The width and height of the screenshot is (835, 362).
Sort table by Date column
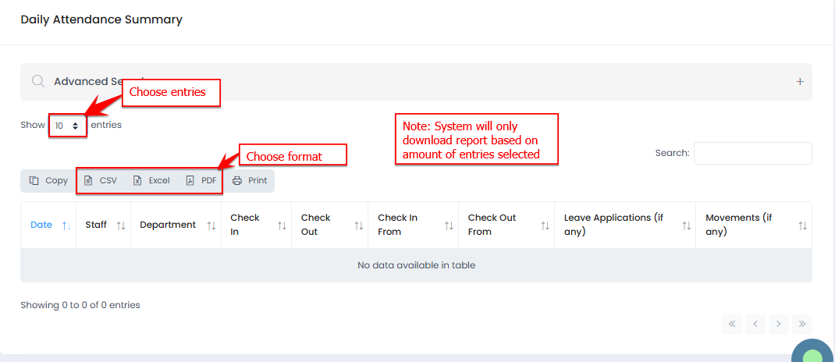(x=48, y=225)
